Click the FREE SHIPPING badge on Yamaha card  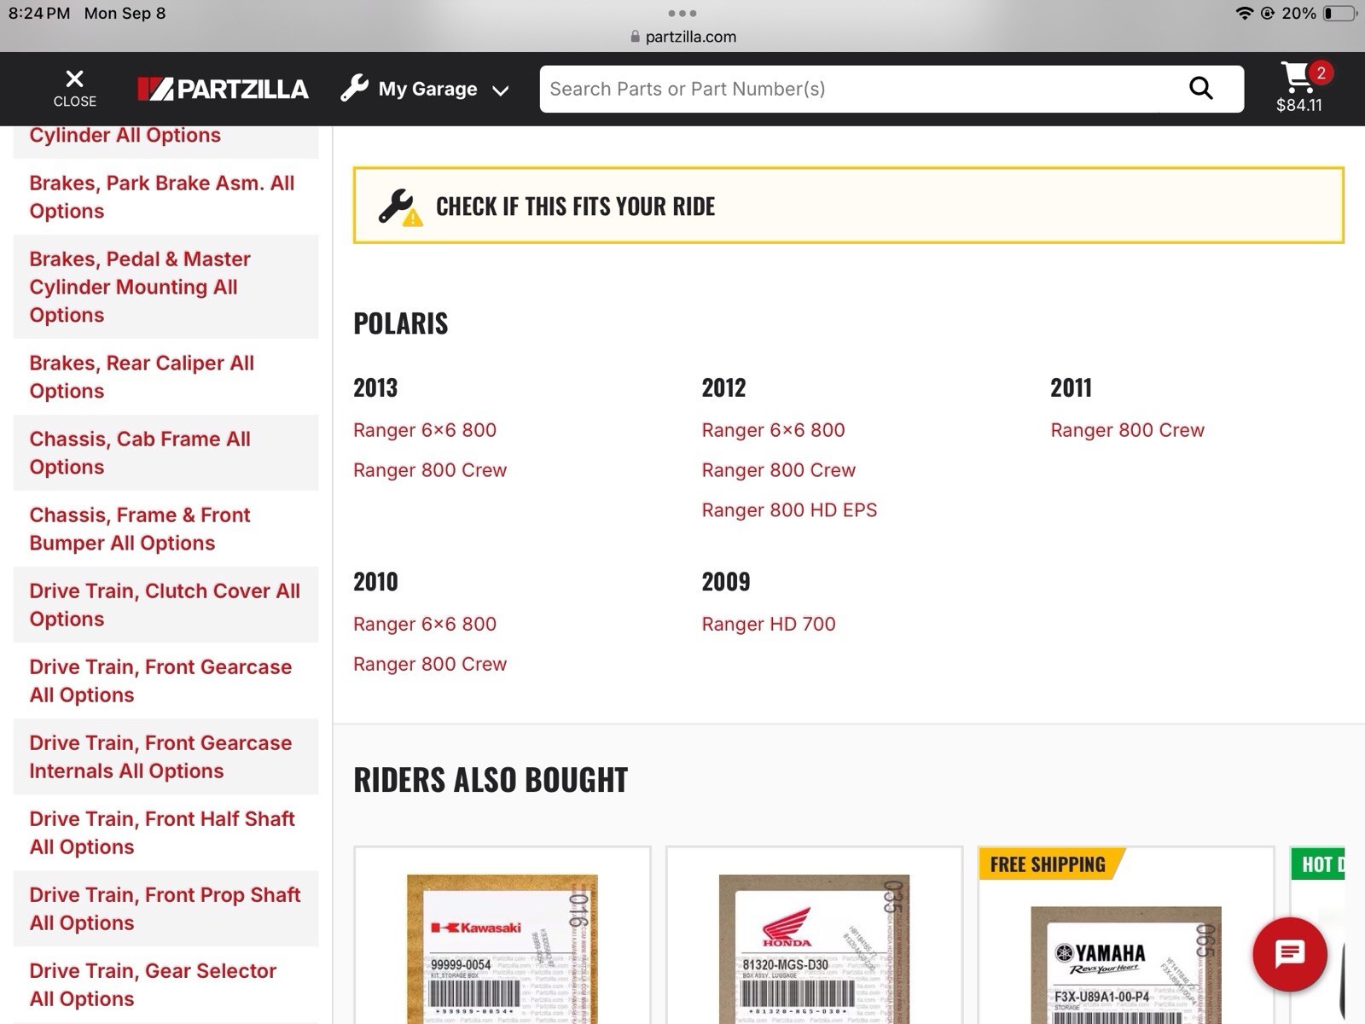pos(1051,864)
